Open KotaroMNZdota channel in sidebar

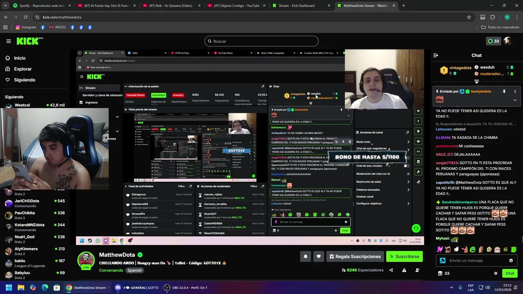pyautogui.click(x=34, y=227)
